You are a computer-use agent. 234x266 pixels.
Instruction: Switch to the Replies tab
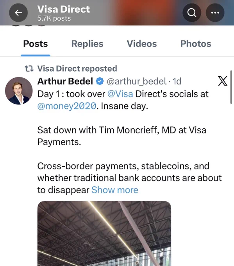[x=87, y=44]
